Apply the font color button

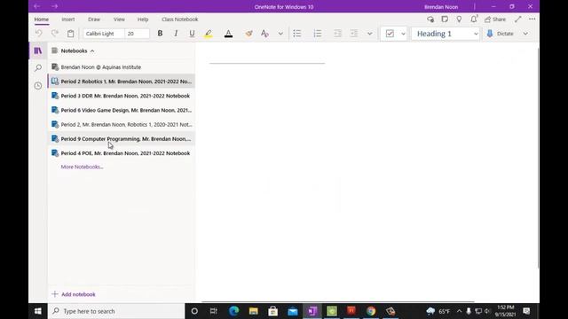click(228, 34)
